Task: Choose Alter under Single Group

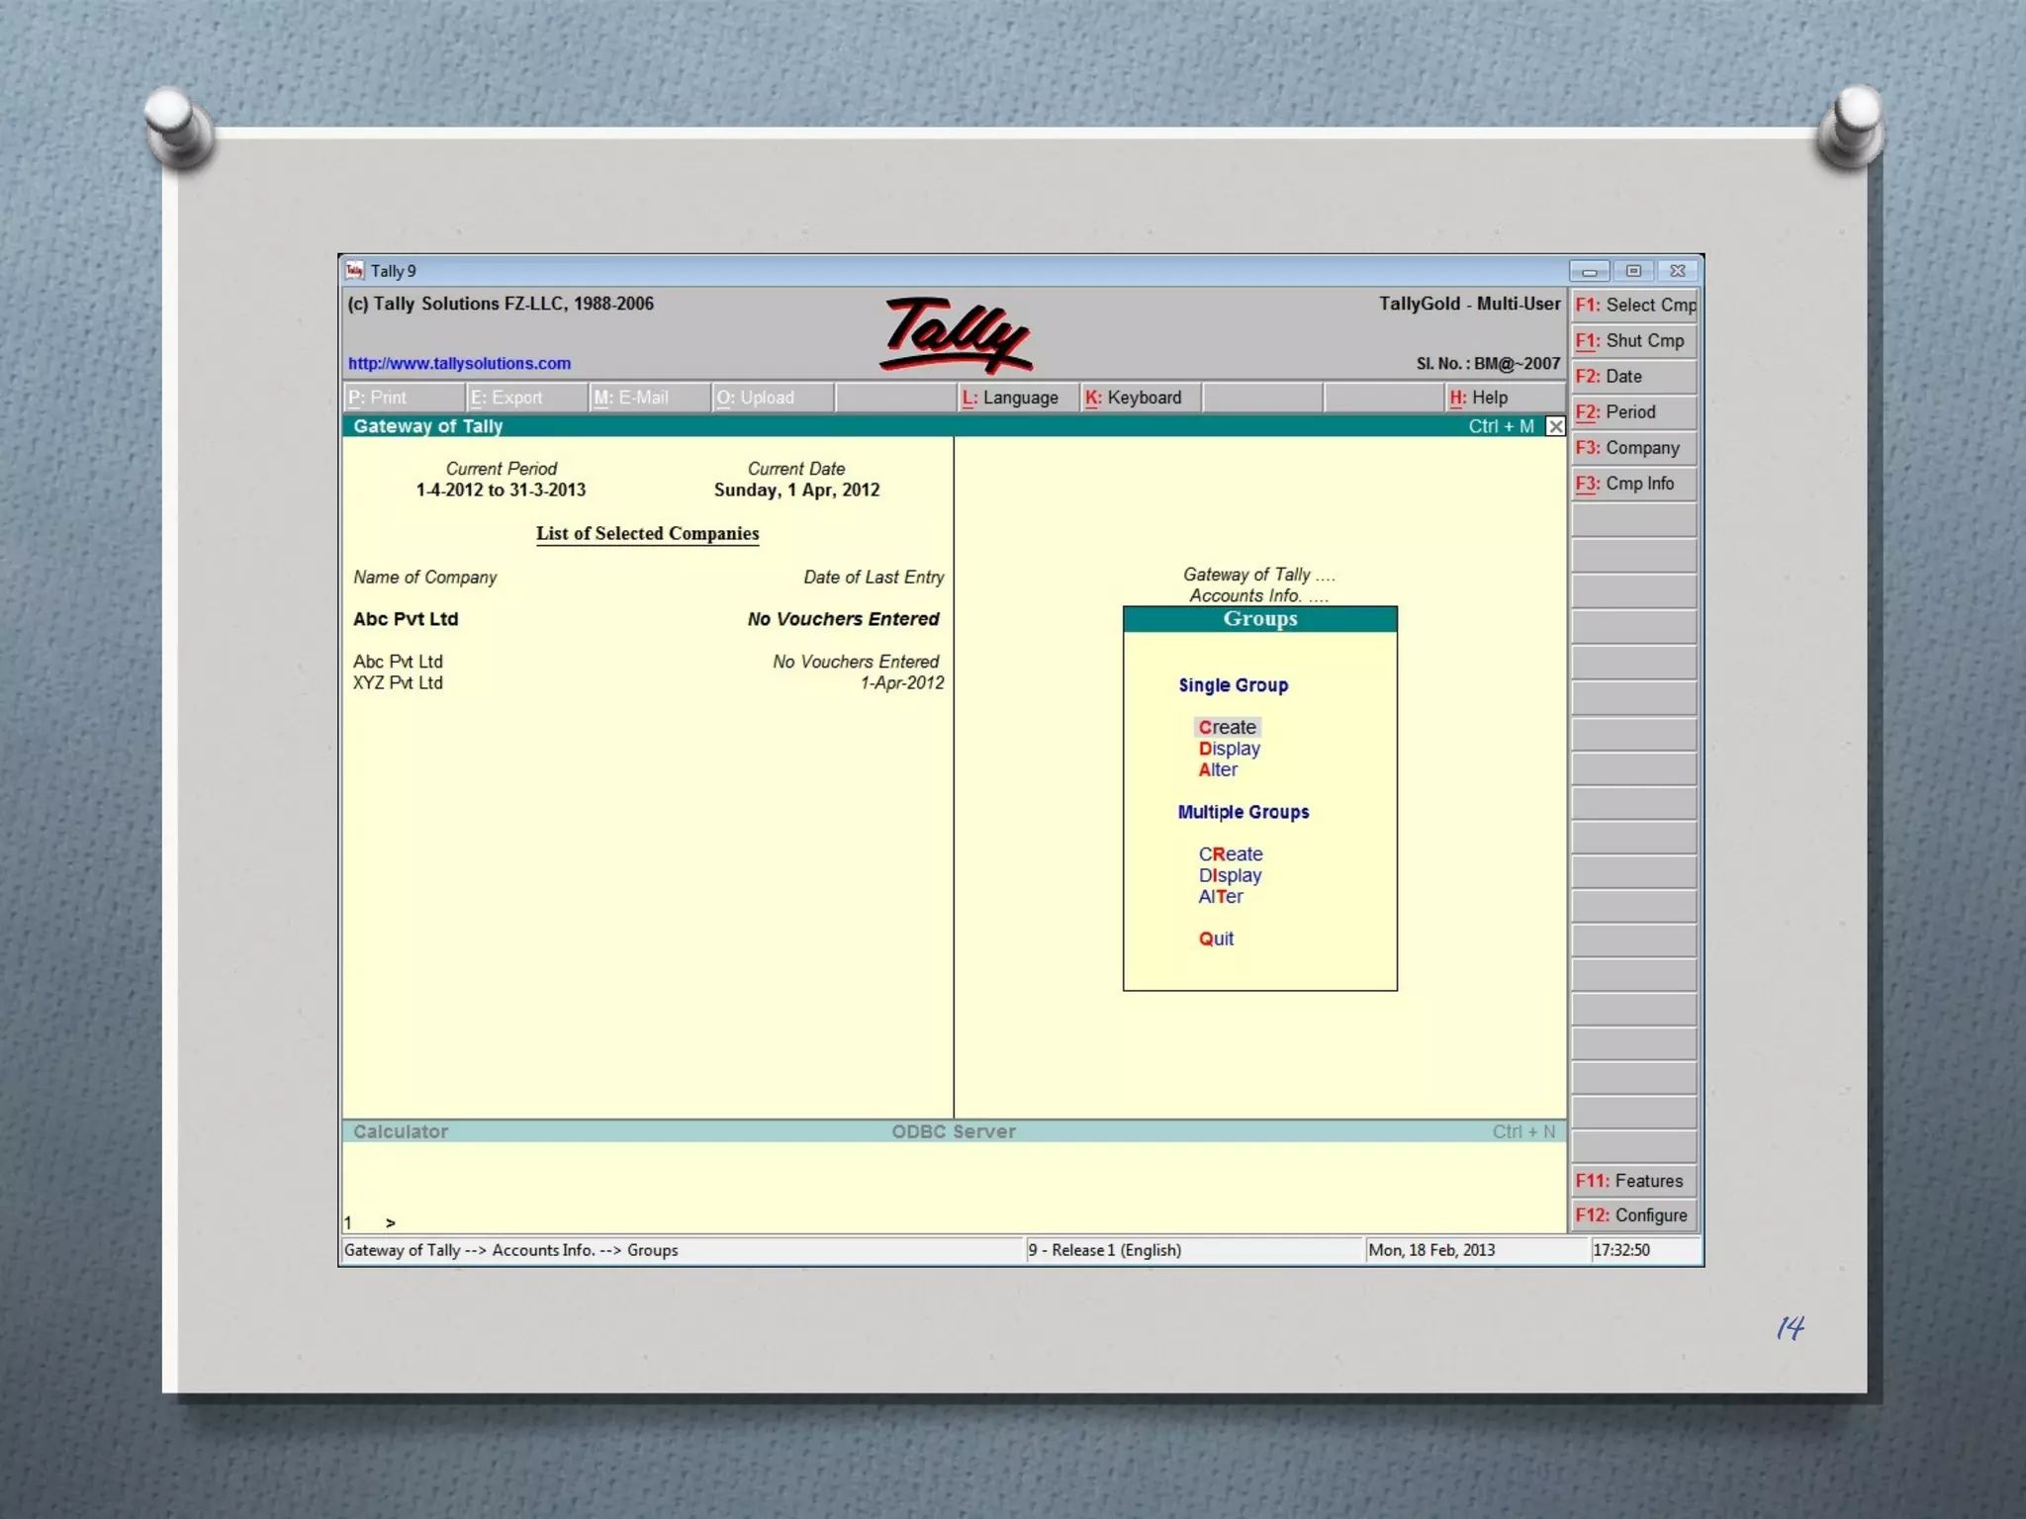Action: tap(1218, 769)
